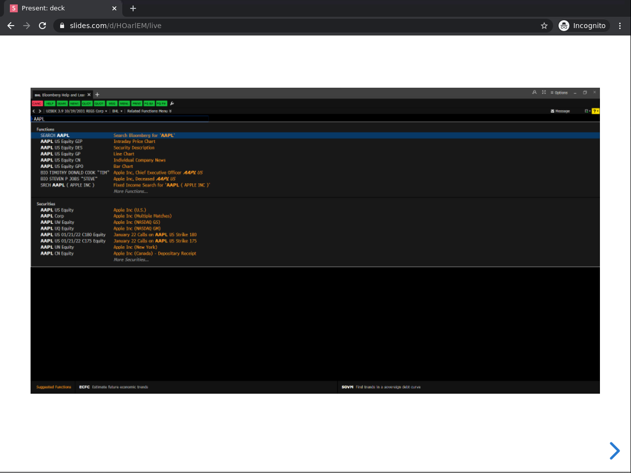
Task: Open the Chrome three-dot menu
Action: 620,26
